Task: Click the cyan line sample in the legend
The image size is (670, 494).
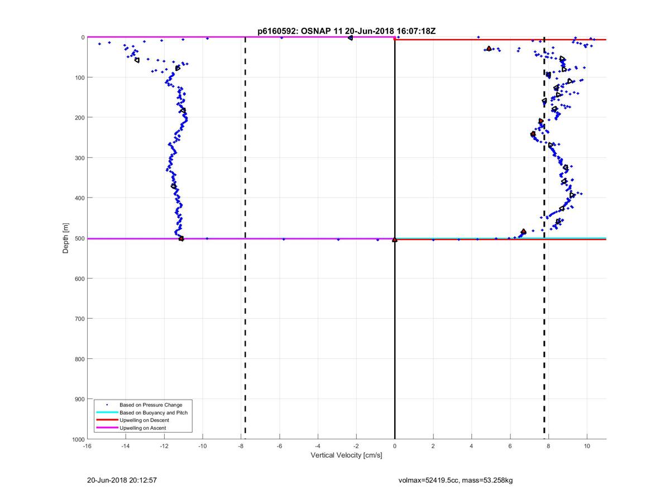Action: (x=107, y=413)
